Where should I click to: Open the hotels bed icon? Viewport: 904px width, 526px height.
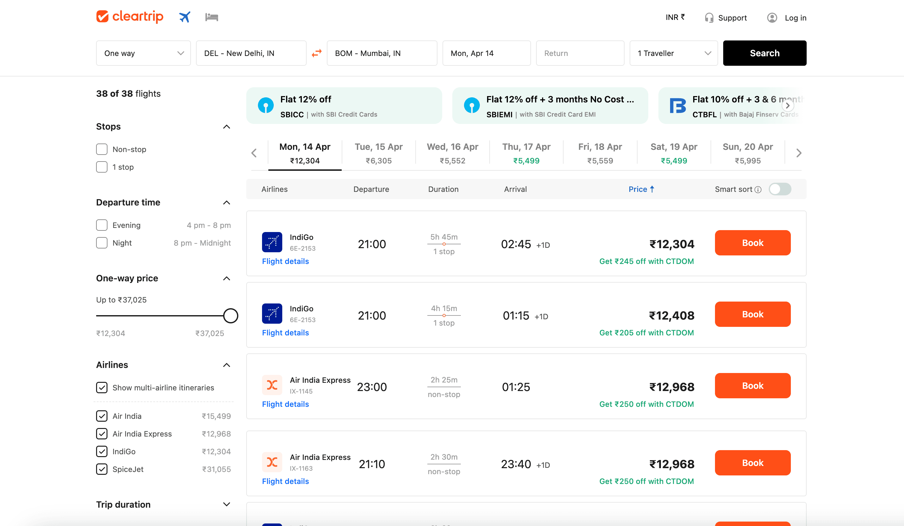(x=212, y=17)
